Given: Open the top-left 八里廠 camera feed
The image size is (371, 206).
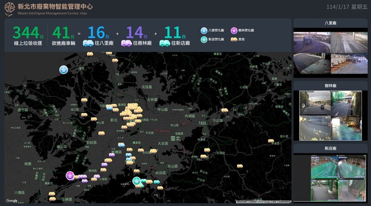Looking at the screenshot, I should (x=312, y=42).
